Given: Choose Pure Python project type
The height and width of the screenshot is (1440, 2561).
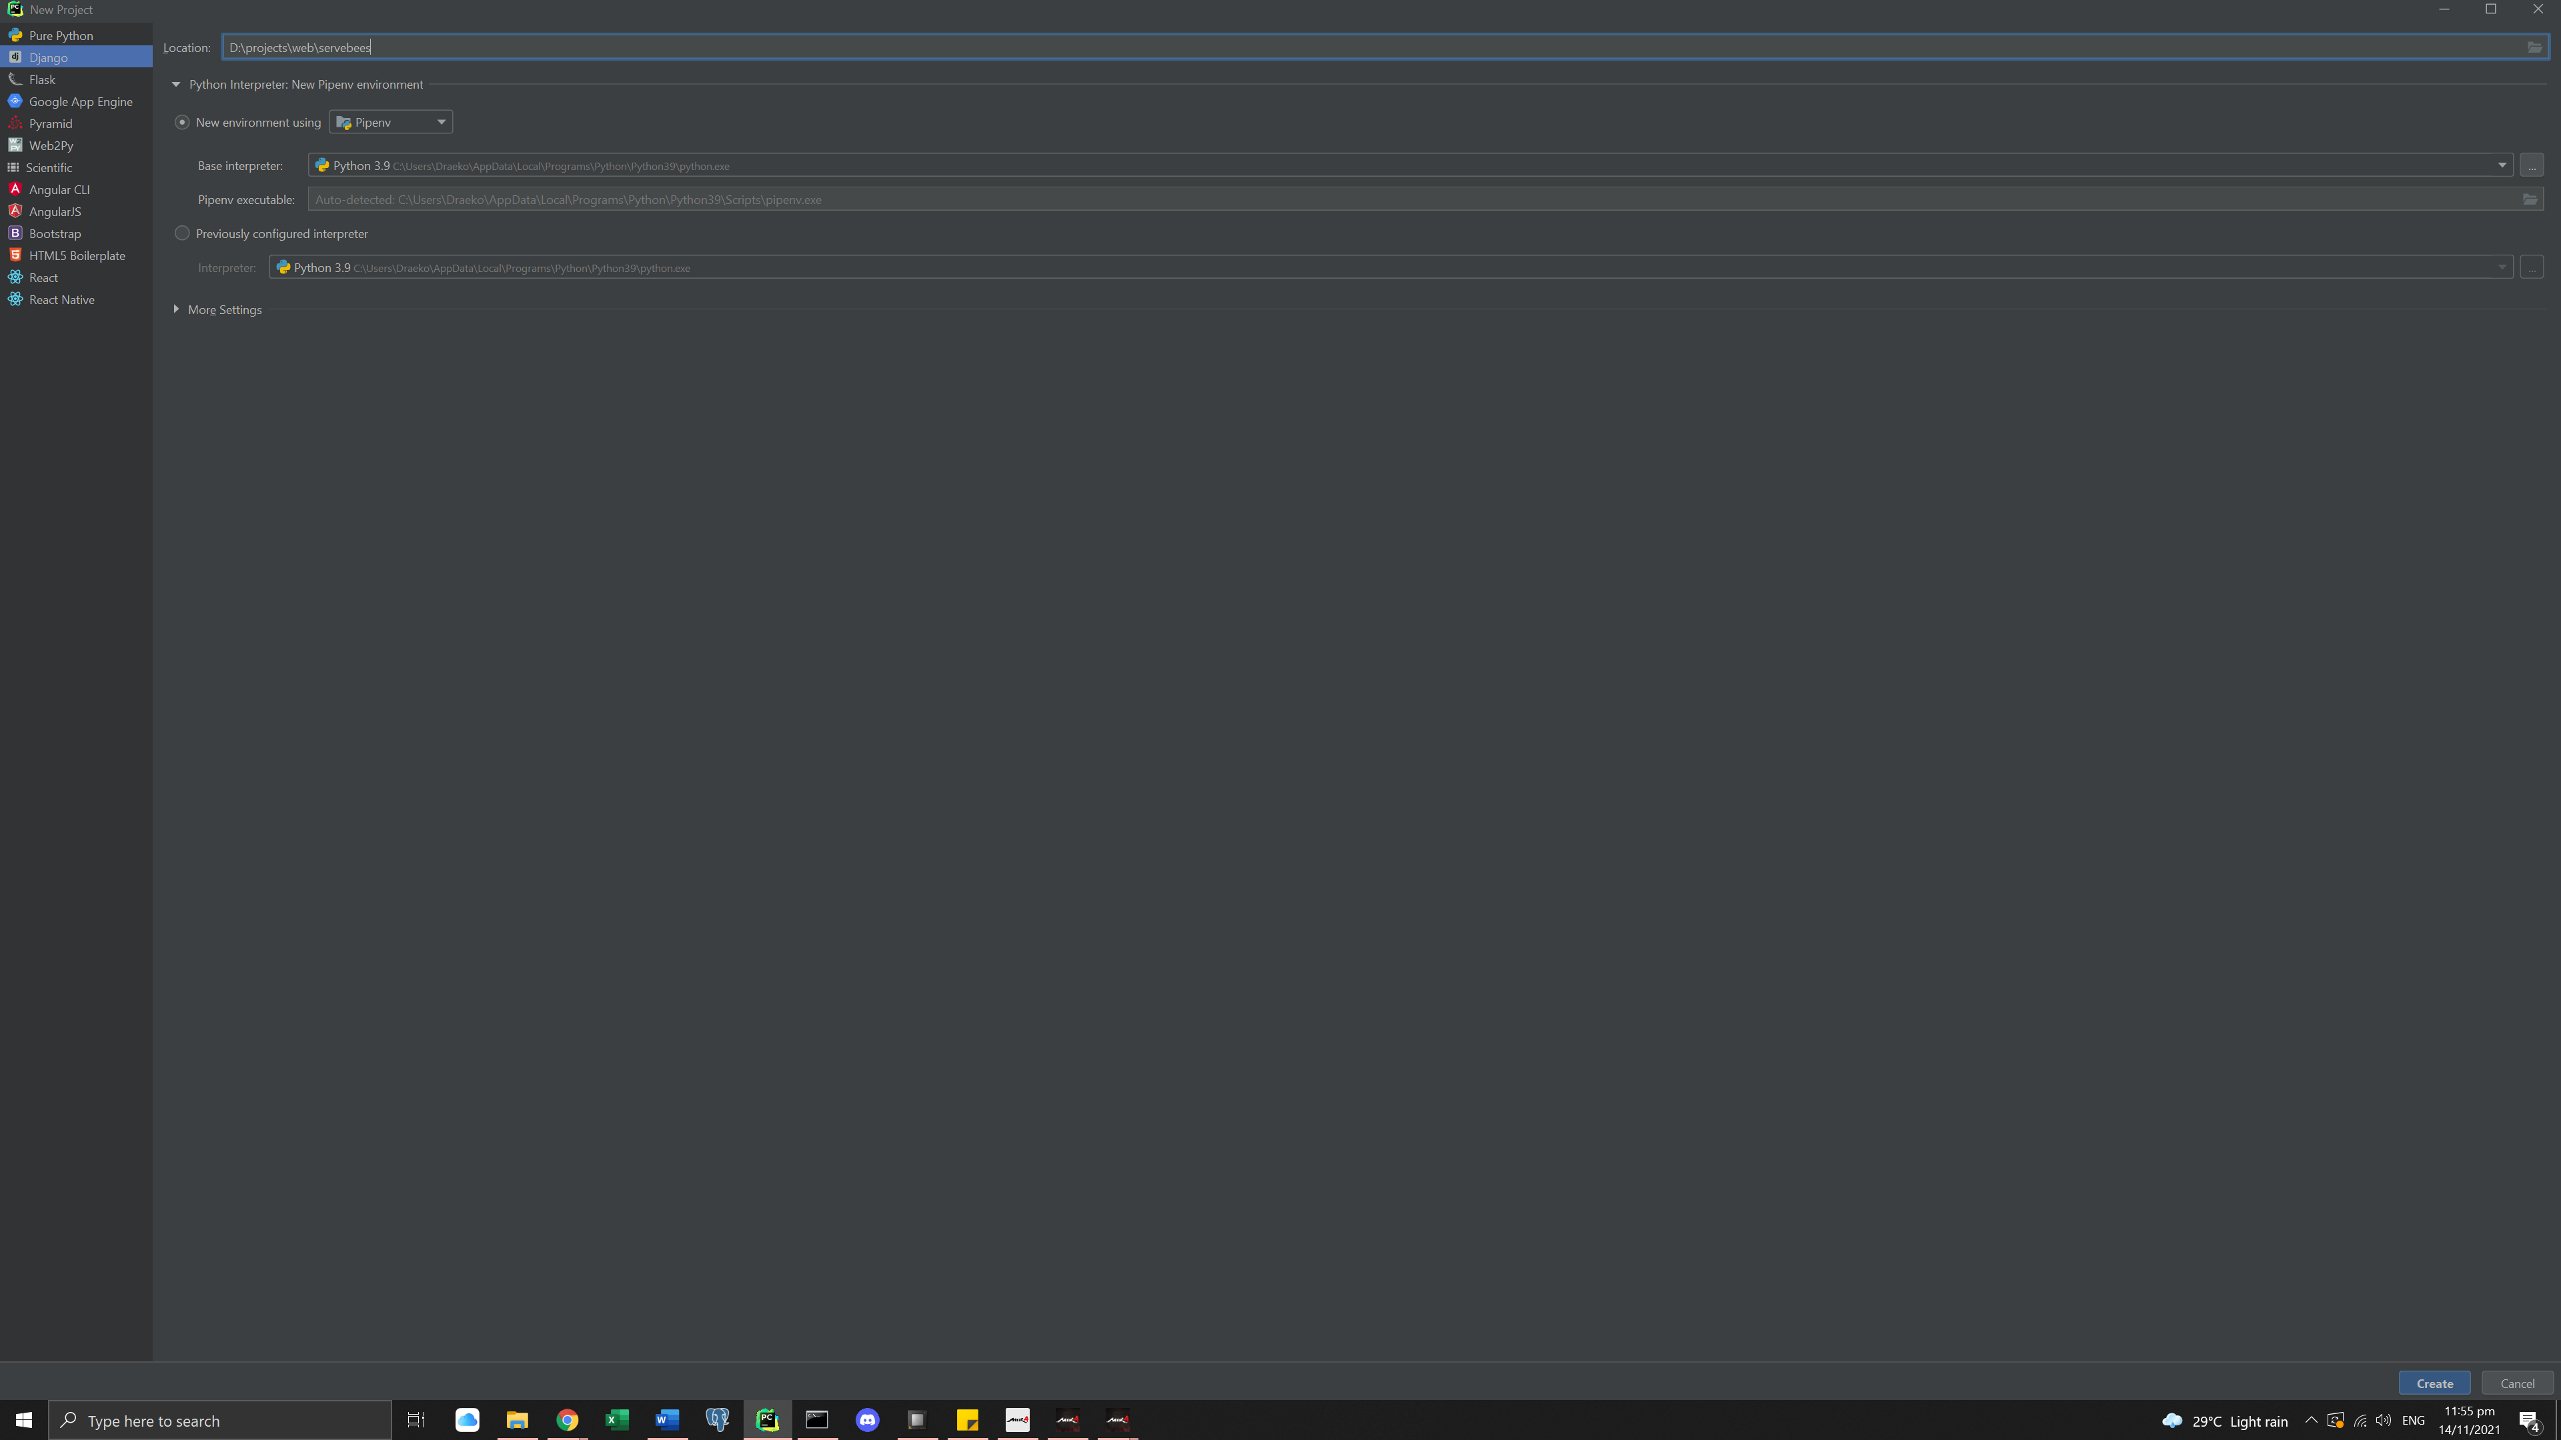Looking at the screenshot, I should 61,36.
